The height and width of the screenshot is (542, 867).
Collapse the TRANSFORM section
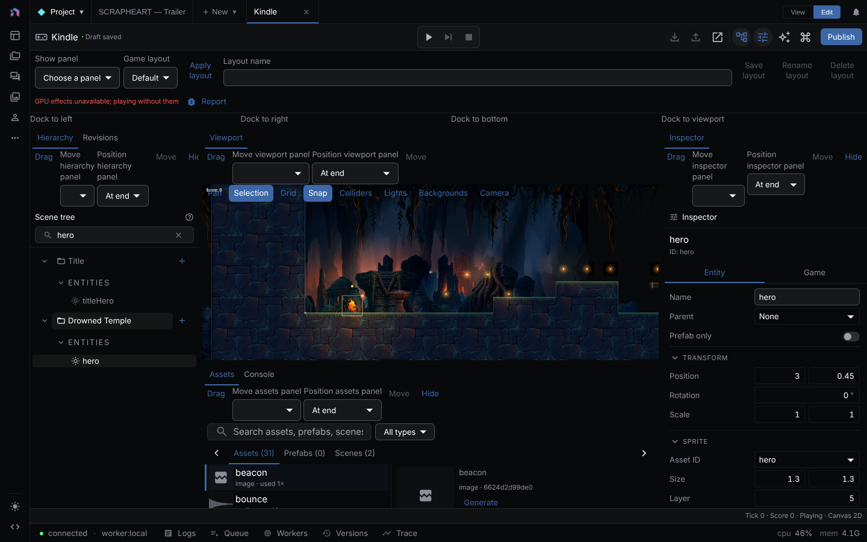(674, 358)
